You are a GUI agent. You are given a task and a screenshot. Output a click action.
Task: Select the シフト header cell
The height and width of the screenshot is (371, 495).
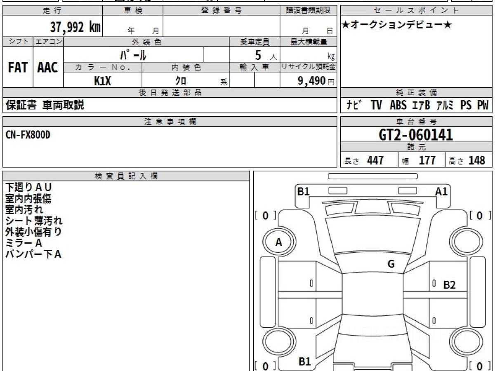click(18, 42)
